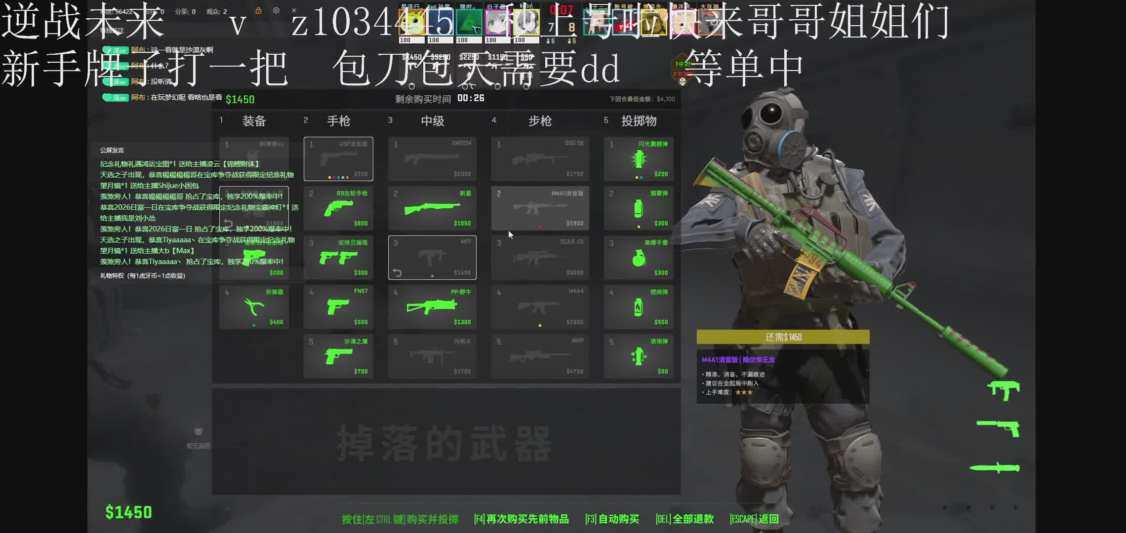Select the Nova shotgun for $1050
The image size is (1126, 533).
tap(432, 208)
